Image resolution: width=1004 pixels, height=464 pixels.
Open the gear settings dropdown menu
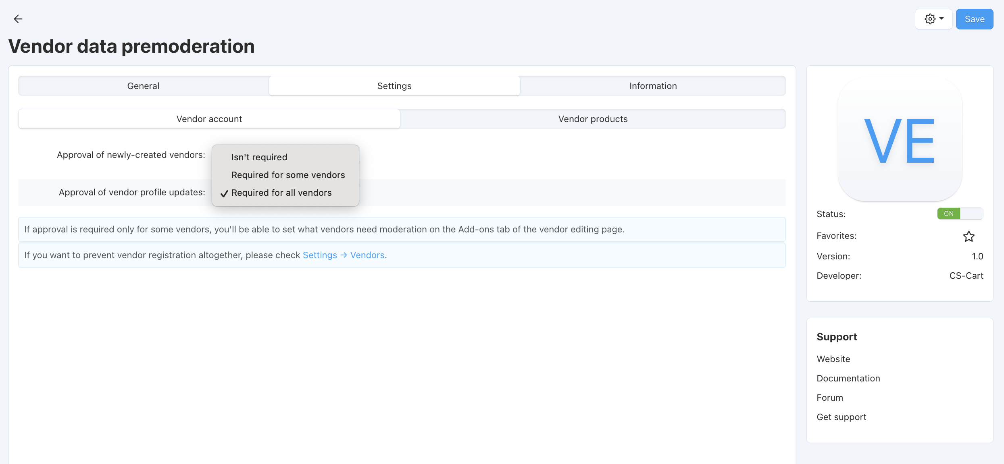pyautogui.click(x=933, y=19)
